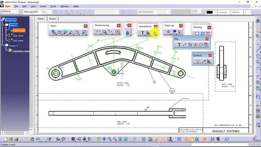Image resolution: width=261 pixels, height=147 pixels.
Task: Select the Text tool in the Text toolbar
Action: pos(179,45)
